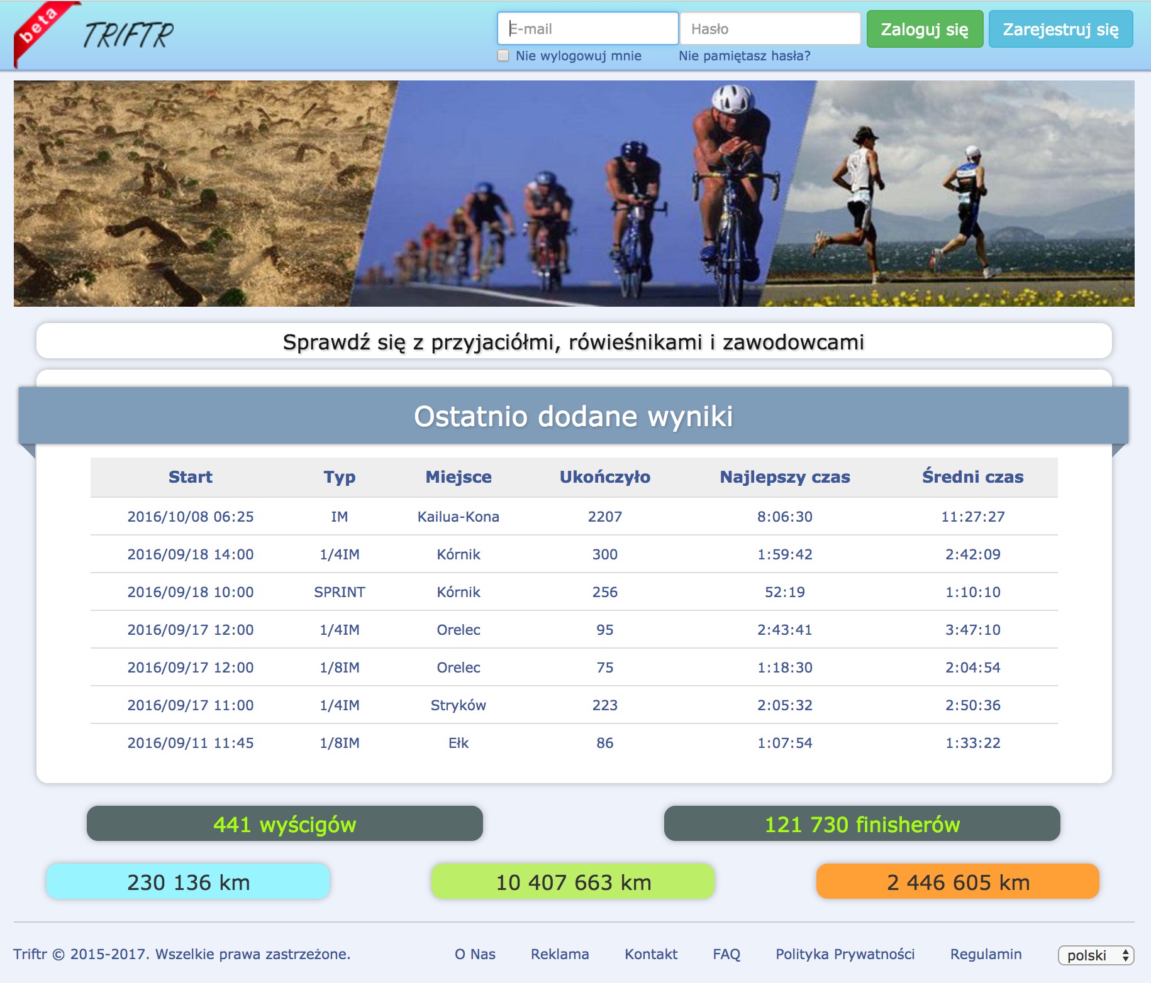
Task: Open the 'Nie pamiętasz hasła?' link
Action: 744,56
